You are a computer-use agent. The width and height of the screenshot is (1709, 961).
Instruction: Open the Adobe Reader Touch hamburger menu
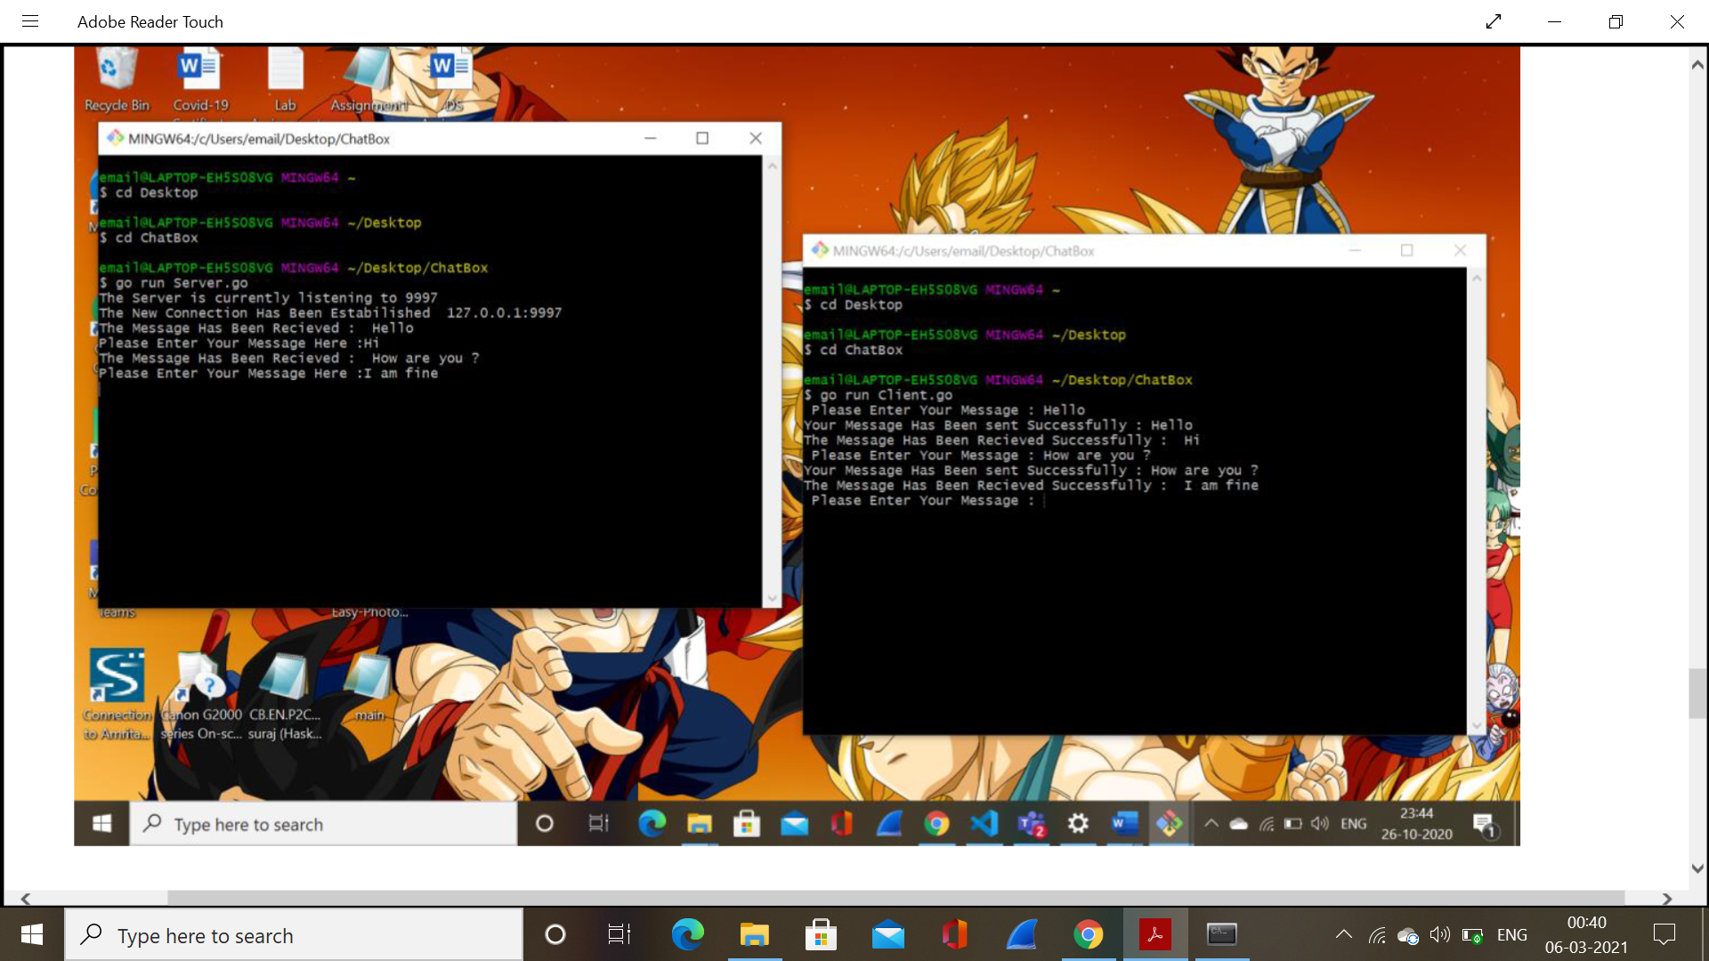point(30,21)
